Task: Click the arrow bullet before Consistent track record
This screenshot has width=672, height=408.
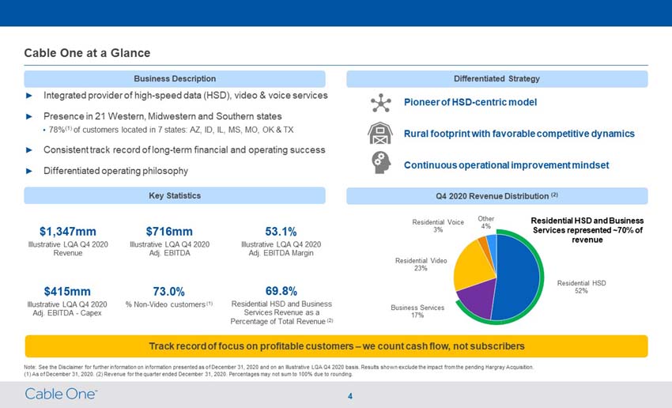Action: [x=29, y=150]
